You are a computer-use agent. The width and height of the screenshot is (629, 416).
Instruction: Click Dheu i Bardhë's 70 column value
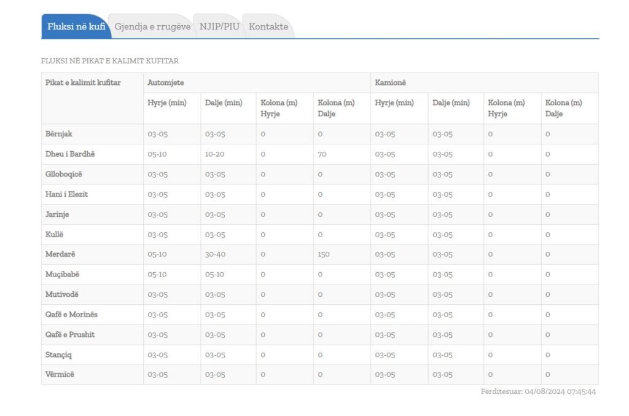tap(322, 154)
